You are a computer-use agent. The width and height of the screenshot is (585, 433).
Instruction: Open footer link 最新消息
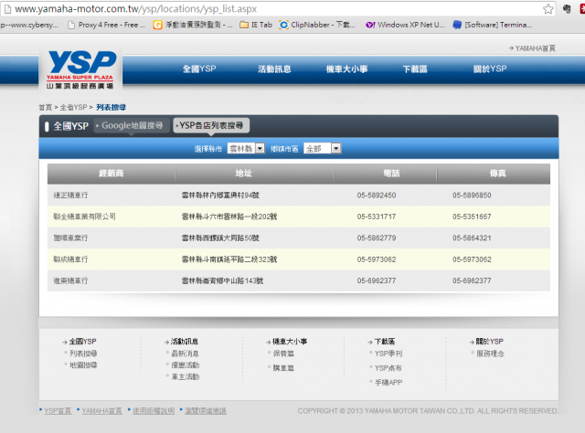tap(185, 354)
